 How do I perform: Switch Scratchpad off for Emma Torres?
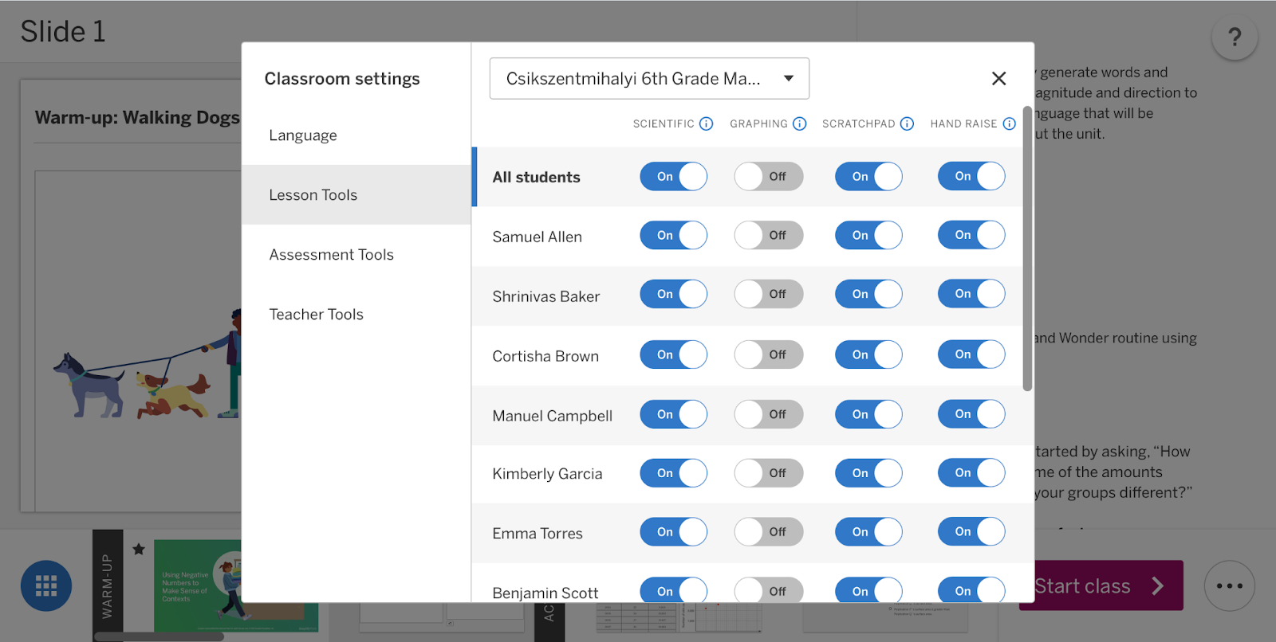tap(868, 532)
